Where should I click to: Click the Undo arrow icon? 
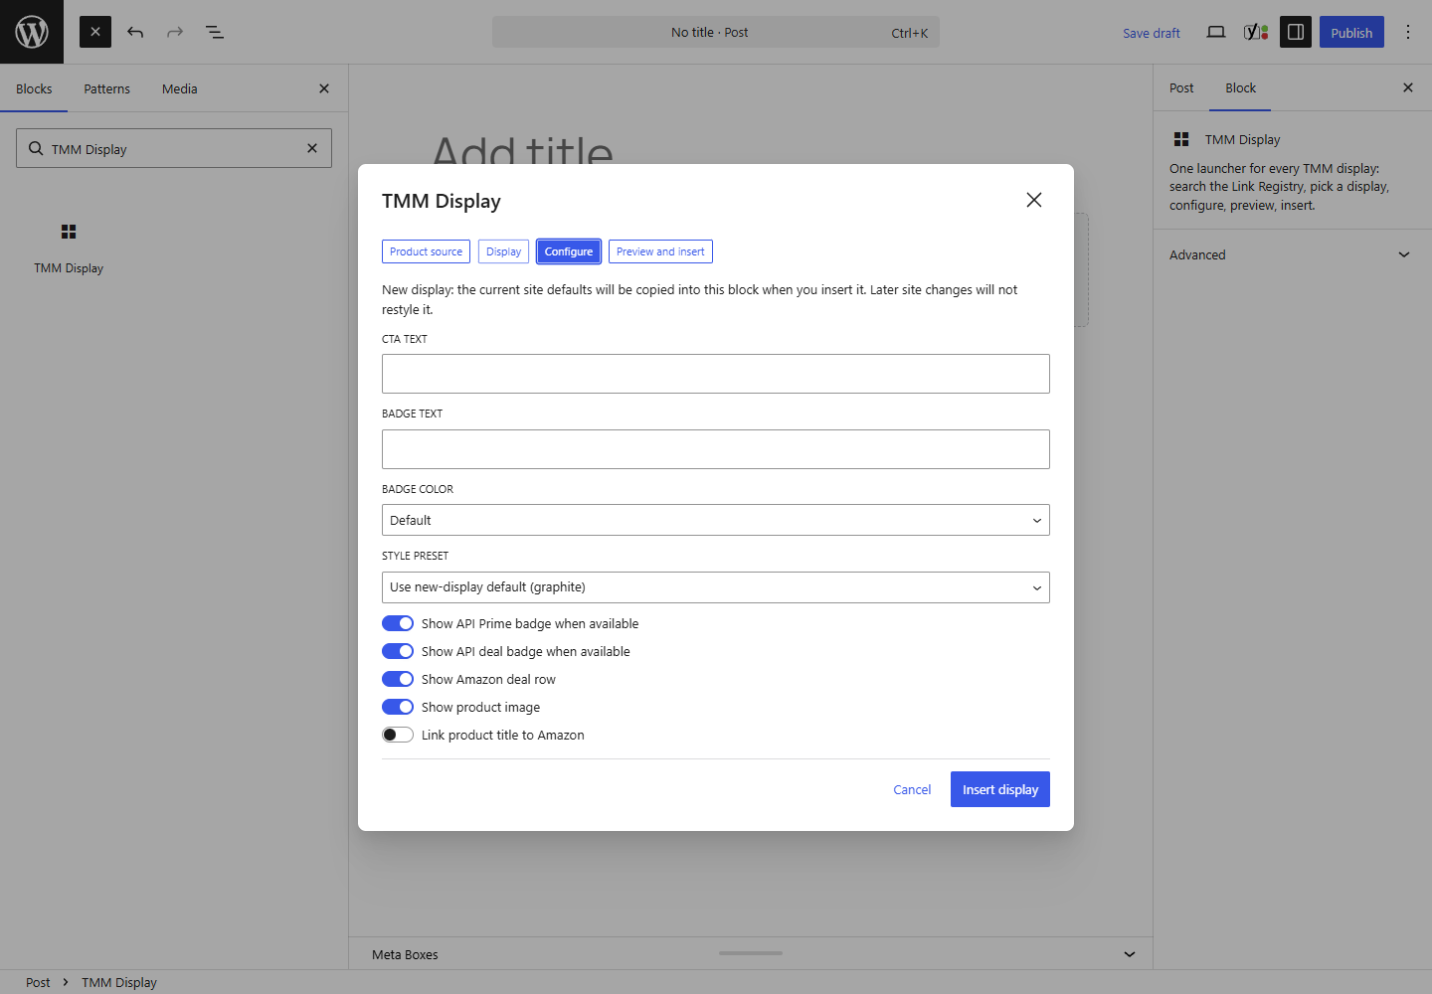point(135,32)
